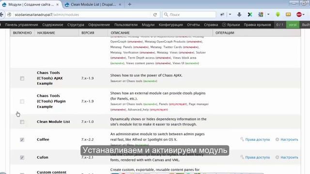
Task: Click the 0 / 1 user counter
Action: 280,25
